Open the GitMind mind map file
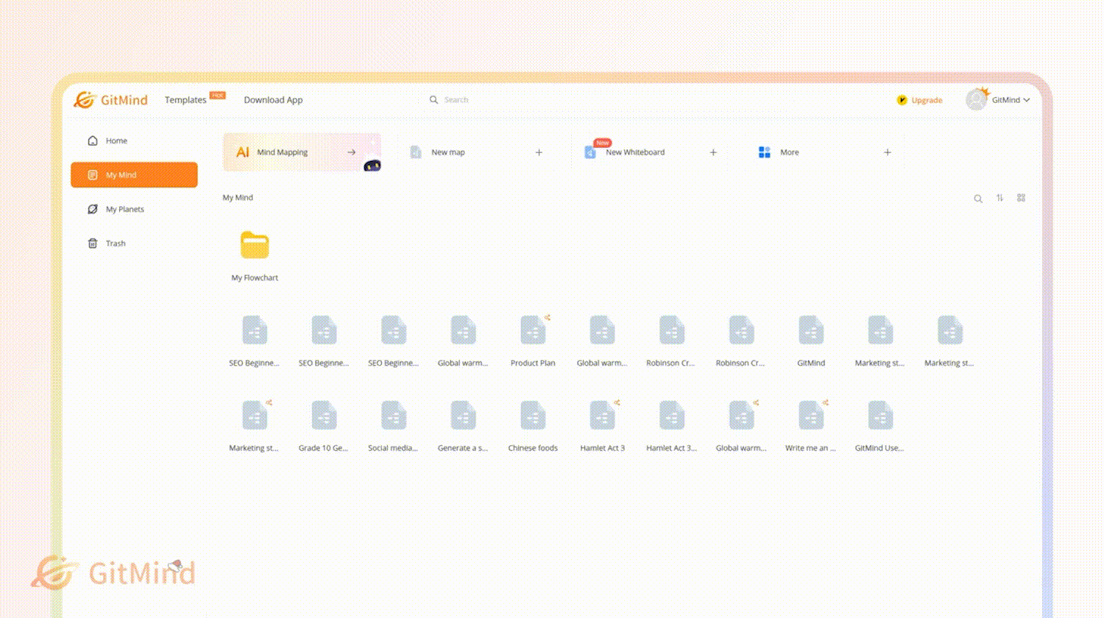 pos(811,330)
